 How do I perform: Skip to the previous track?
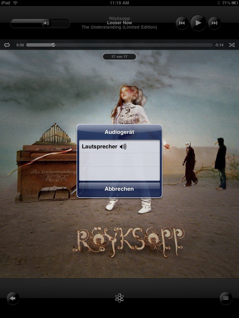182,23
